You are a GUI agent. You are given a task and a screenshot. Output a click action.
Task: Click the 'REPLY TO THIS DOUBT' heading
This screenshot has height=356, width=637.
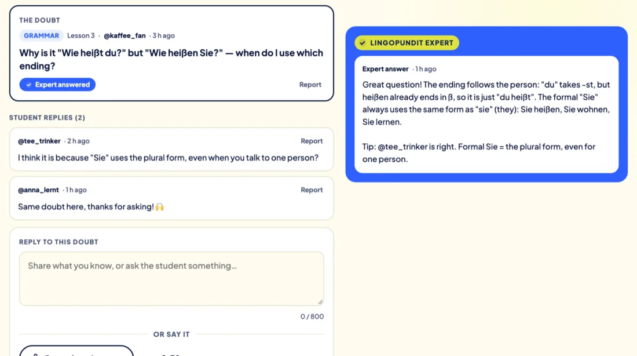58,242
